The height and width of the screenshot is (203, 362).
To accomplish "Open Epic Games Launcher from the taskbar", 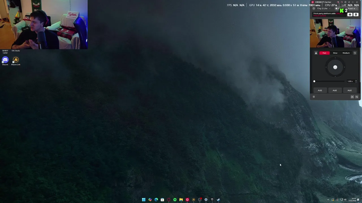I will [212, 200].
